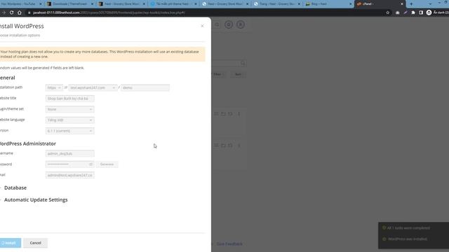Click the admin Email input field
Screen dimensions: 449x252
(69, 175)
